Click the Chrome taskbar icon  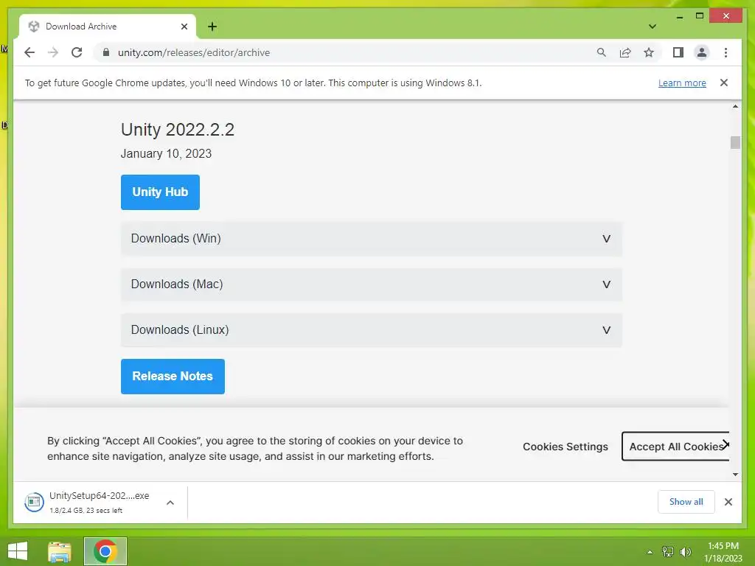pos(105,551)
